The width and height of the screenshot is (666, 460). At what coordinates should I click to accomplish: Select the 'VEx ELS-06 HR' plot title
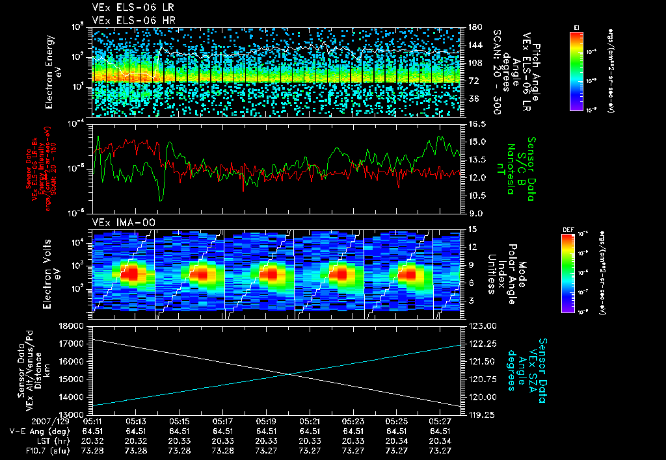tap(134, 20)
